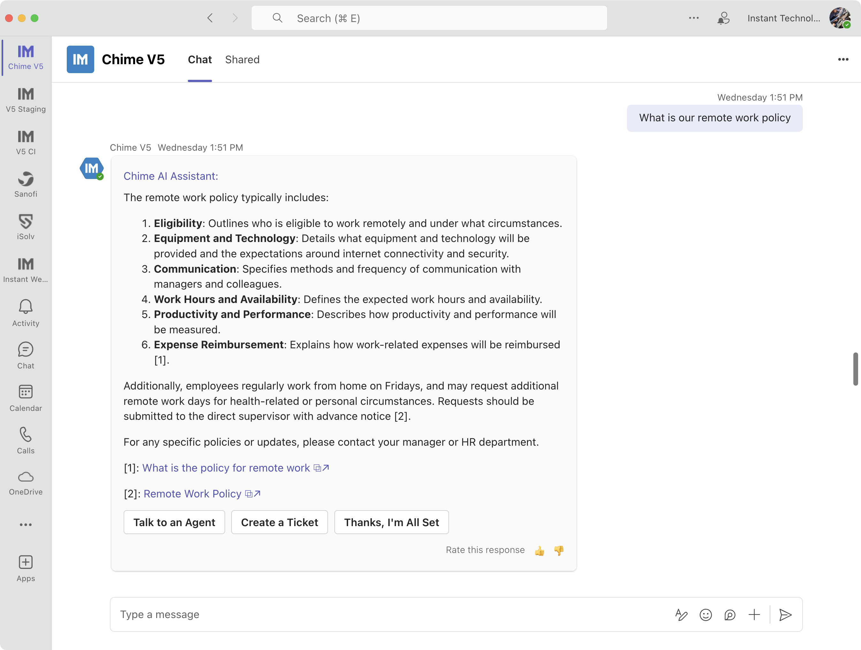The width and height of the screenshot is (861, 650).
Task: Click the people notification icon in title bar
Action: [723, 18]
